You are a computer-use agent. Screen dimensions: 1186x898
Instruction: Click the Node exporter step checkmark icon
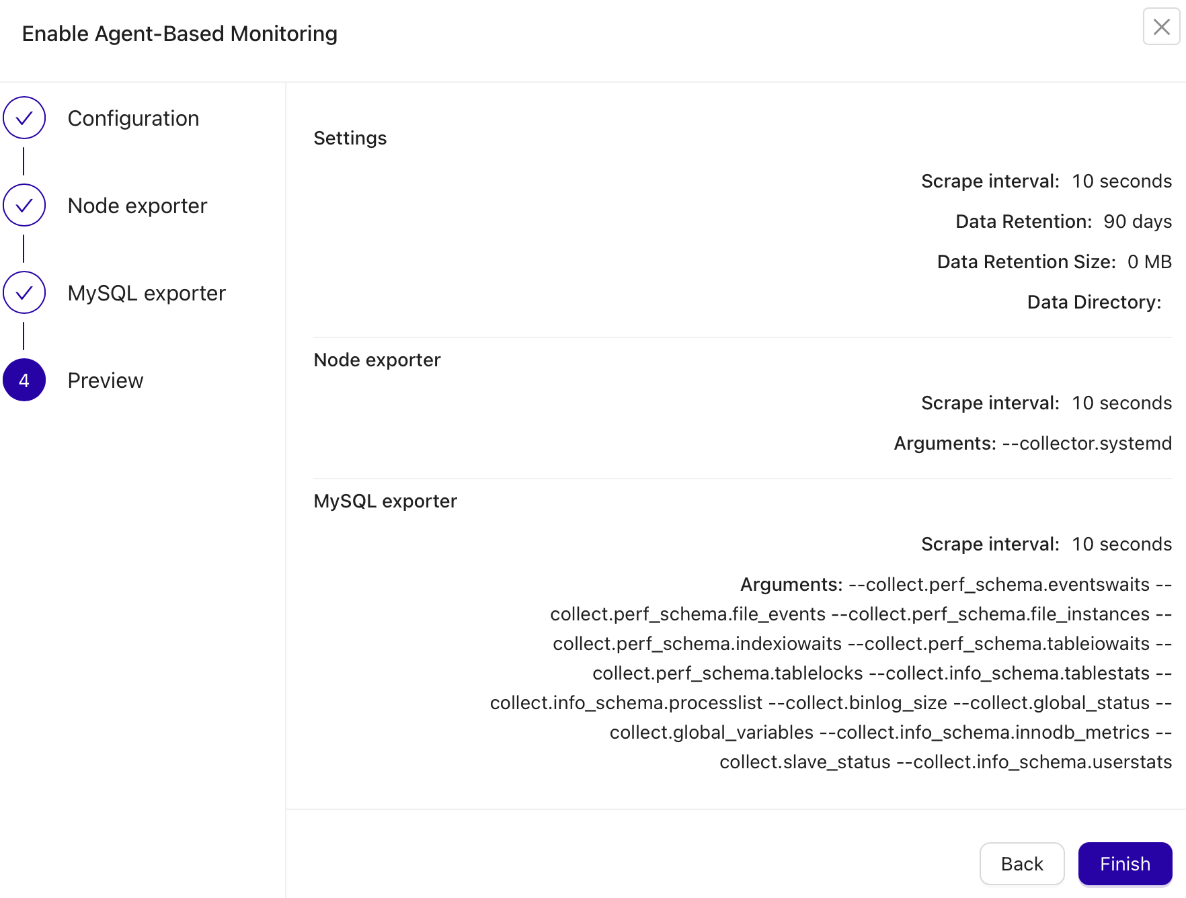[24, 206]
